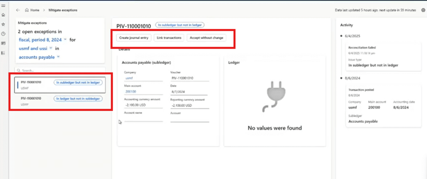Open Recent clock icon in sidebar
This screenshot has height=179, width=427.
click(x=3, y=34)
